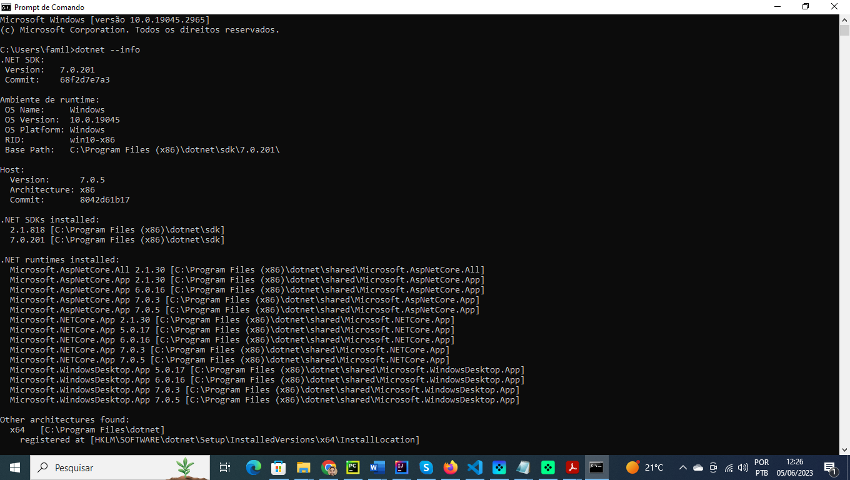Open IntelliJ IDEA from the taskbar
The image size is (850, 480).
click(401, 467)
